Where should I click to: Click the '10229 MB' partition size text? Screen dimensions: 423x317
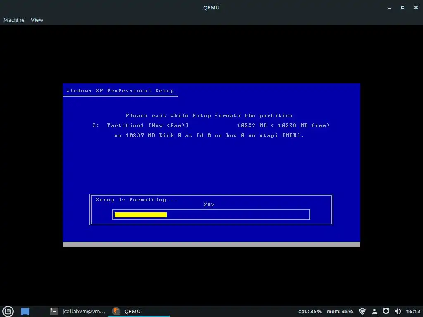(252, 125)
